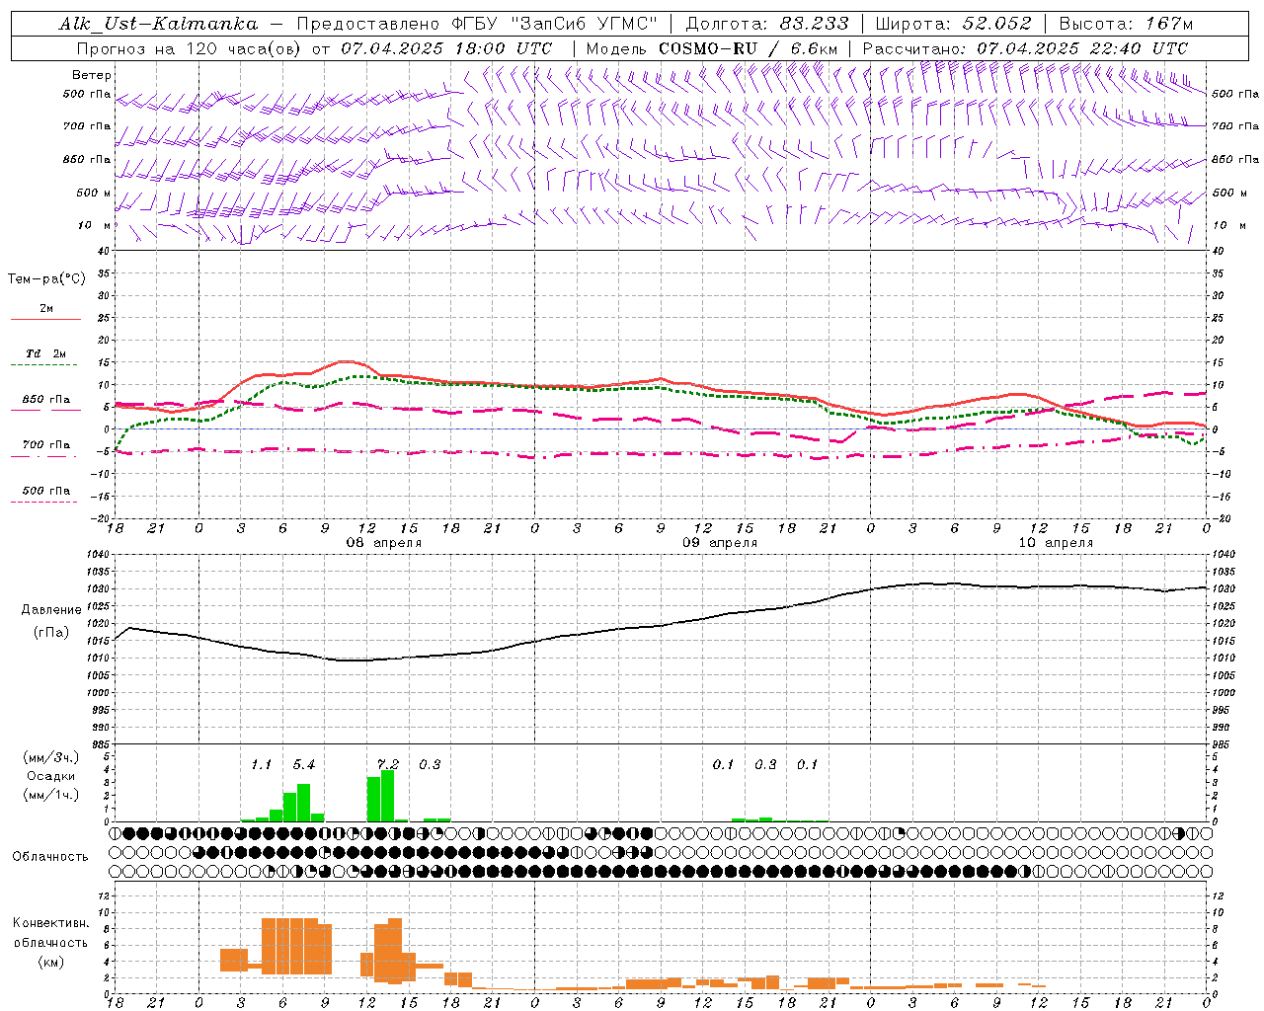This screenshot has width=1264, height=1011.
Task: Click the Облачность cloud cover label
Action: point(50,856)
